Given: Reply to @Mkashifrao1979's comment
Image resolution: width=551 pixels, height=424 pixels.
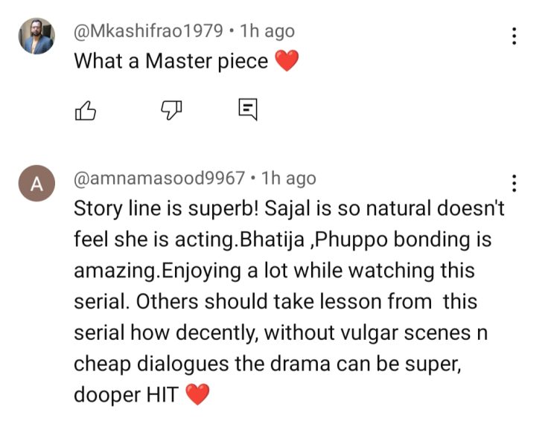Looking at the screenshot, I should pos(248,110).
